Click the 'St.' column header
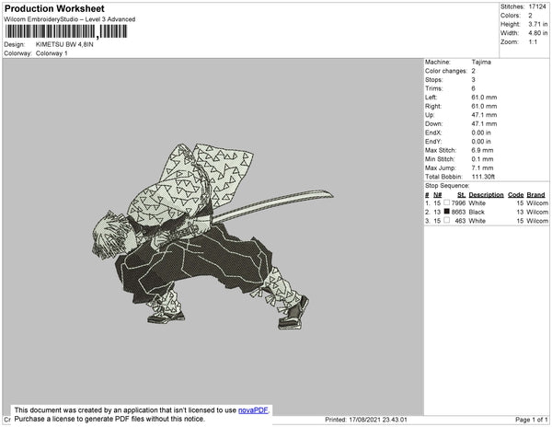The height and width of the screenshot is (427, 552). click(x=461, y=195)
